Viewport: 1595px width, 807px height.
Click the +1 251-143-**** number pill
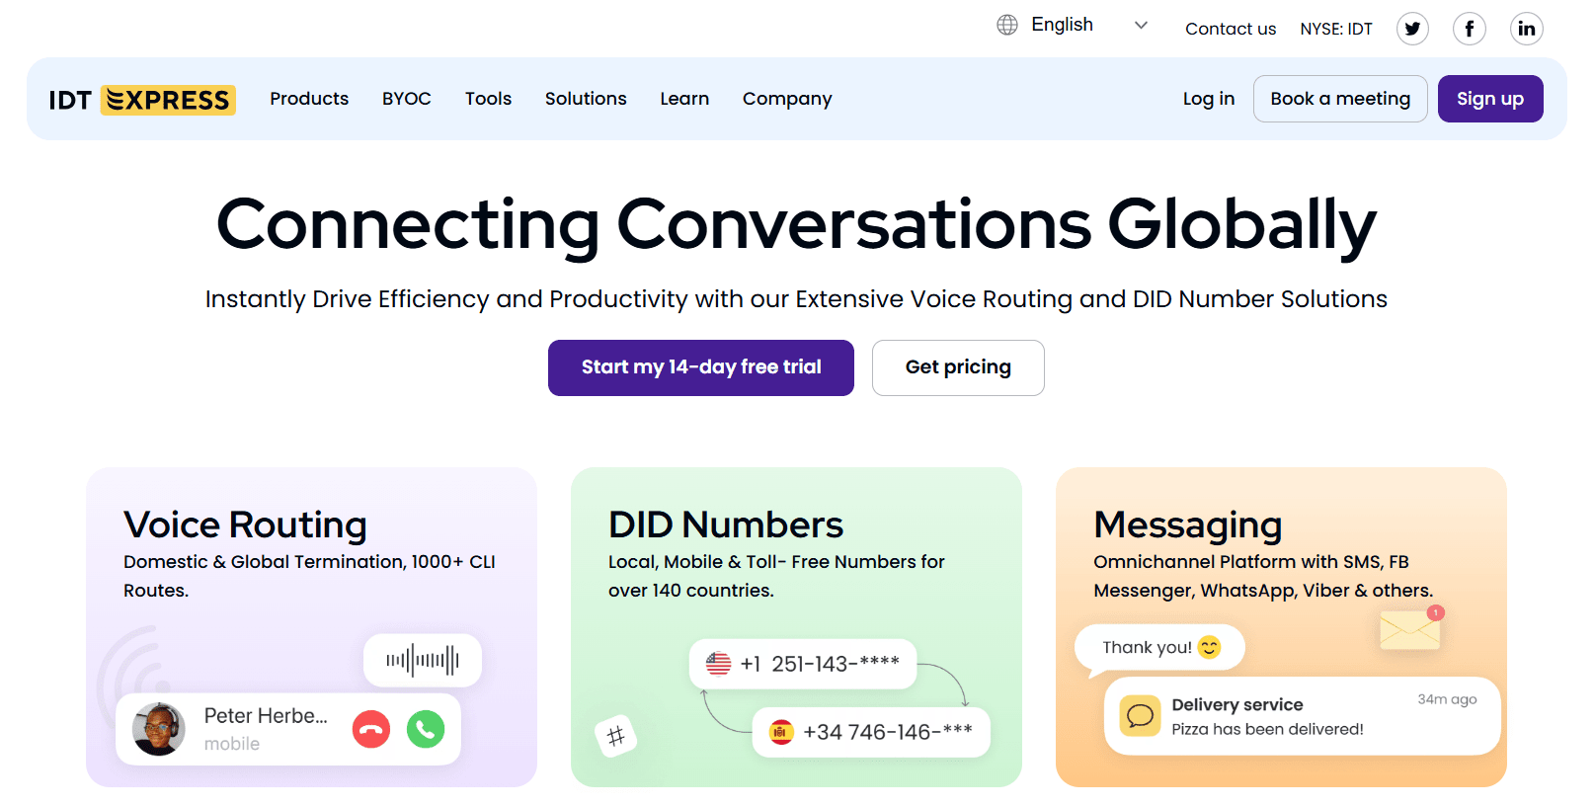click(803, 664)
